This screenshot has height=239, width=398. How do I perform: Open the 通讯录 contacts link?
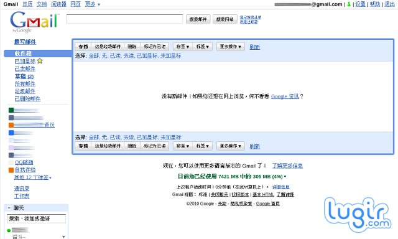(x=22, y=189)
